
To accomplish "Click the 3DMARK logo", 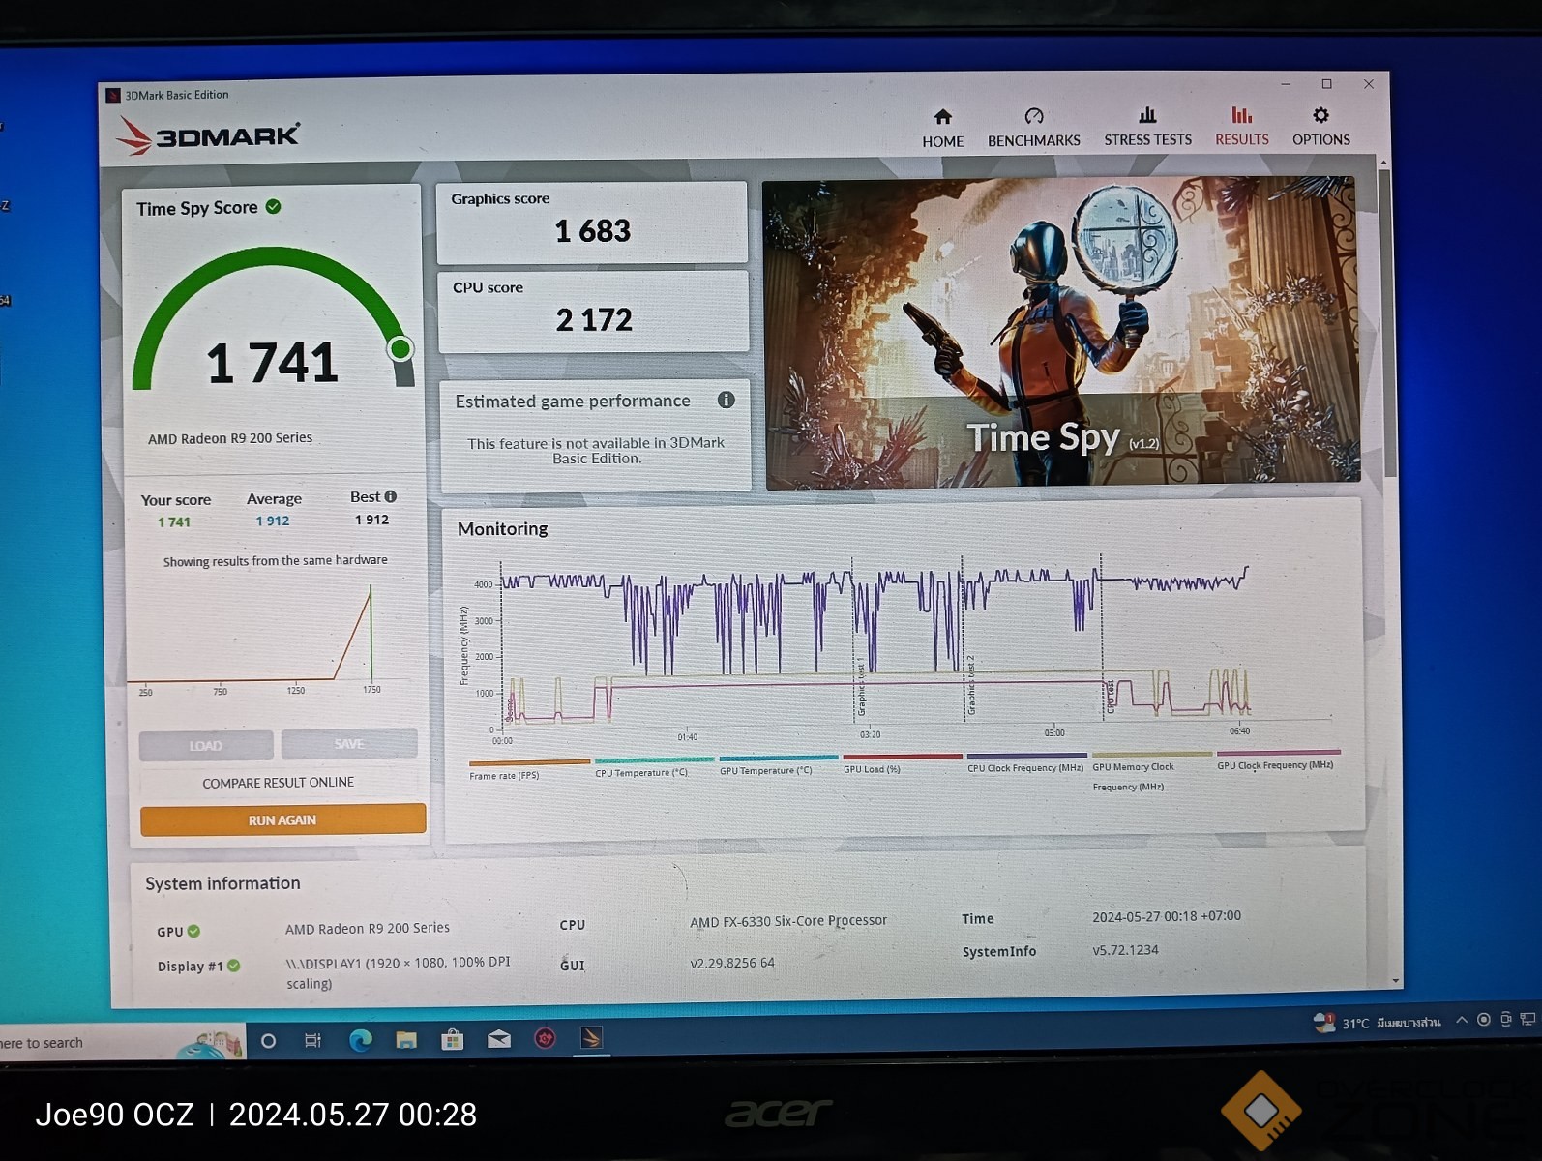I will pyautogui.click(x=208, y=135).
